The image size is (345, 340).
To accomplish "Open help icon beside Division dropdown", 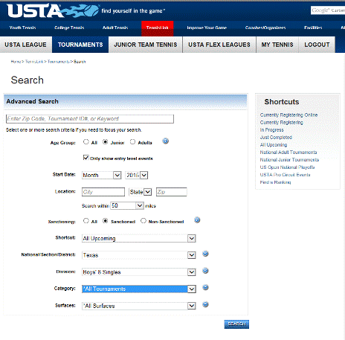I will 205,271.
